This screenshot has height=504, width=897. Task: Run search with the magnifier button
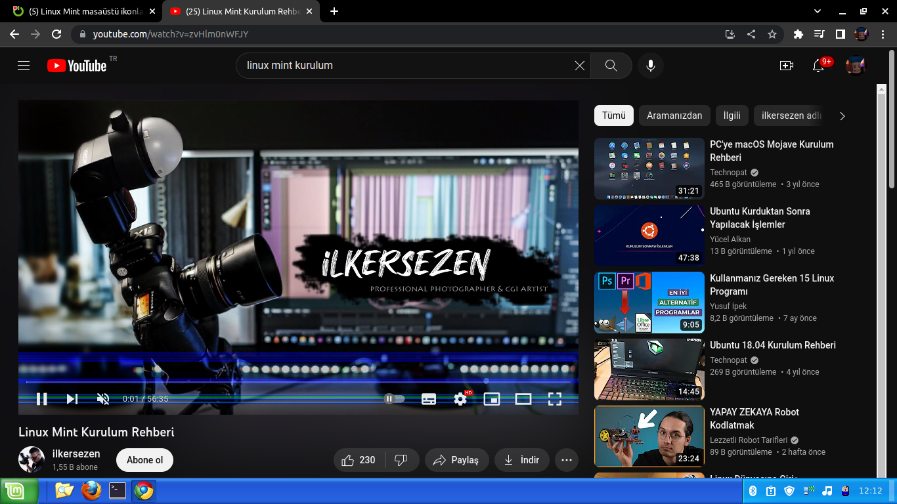[611, 66]
